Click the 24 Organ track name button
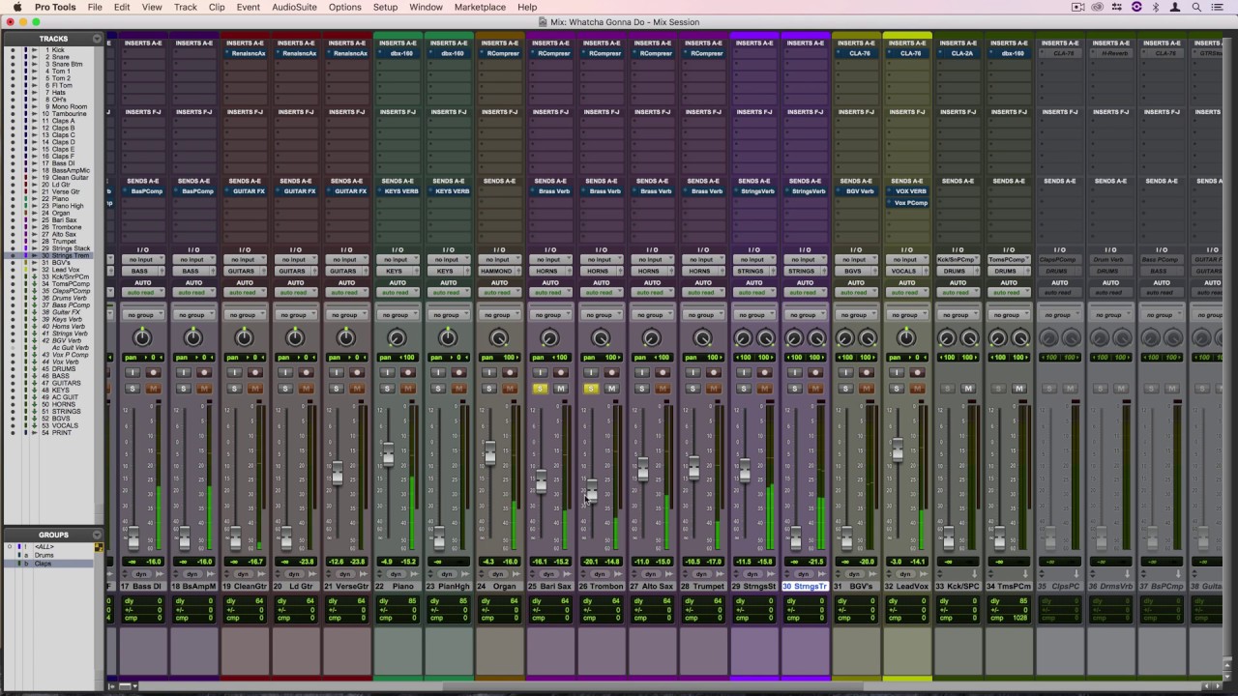 pyautogui.click(x=498, y=587)
